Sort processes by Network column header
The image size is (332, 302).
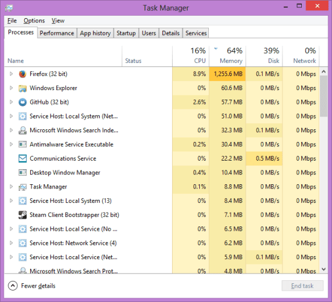point(301,56)
